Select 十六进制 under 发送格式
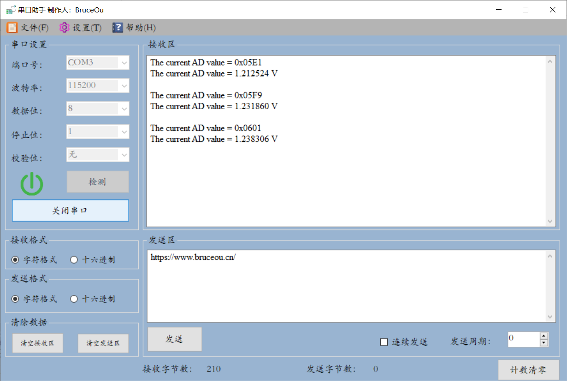Image resolution: width=567 pixels, height=381 pixels. 93,299
